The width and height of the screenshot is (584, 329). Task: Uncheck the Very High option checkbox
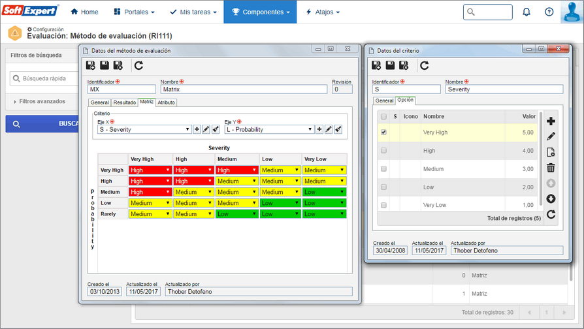point(383,132)
